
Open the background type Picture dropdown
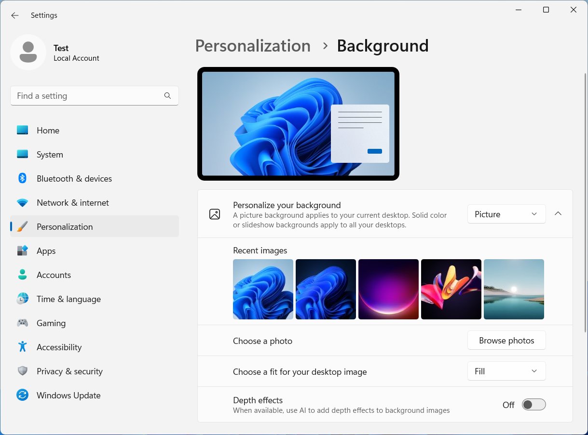pos(506,214)
